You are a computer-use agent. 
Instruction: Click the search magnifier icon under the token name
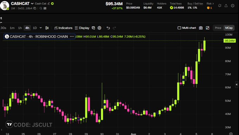pyautogui.click(x=41, y=8)
